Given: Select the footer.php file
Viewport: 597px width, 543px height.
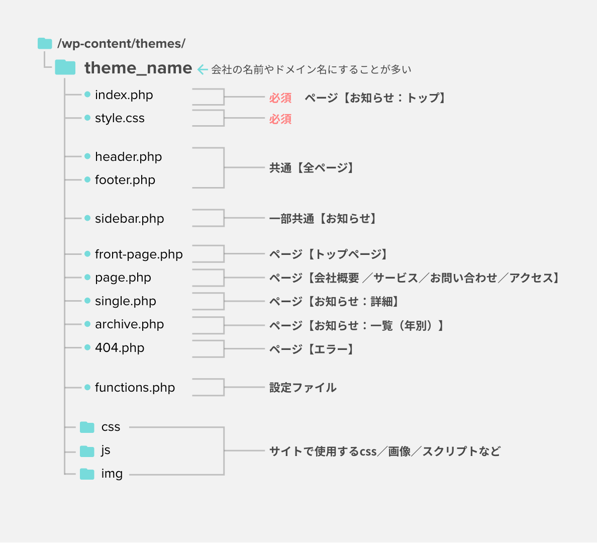Looking at the screenshot, I should click(125, 180).
